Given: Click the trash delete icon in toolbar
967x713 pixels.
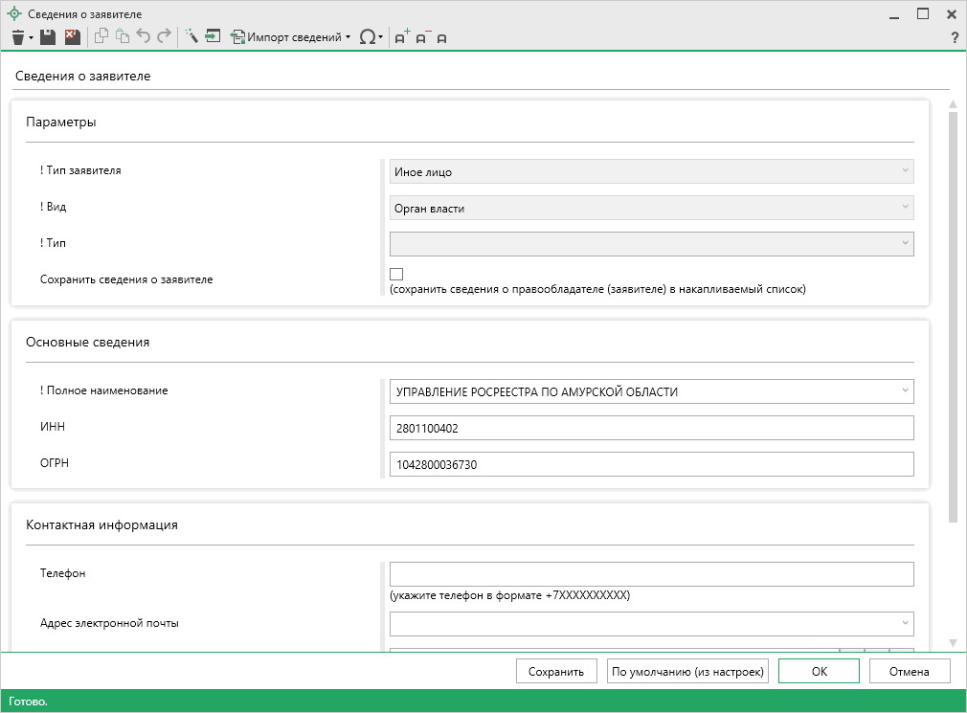Looking at the screenshot, I should coord(17,37).
